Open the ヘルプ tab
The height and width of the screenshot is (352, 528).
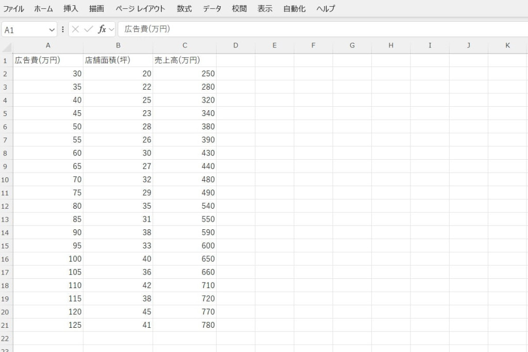point(325,9)
